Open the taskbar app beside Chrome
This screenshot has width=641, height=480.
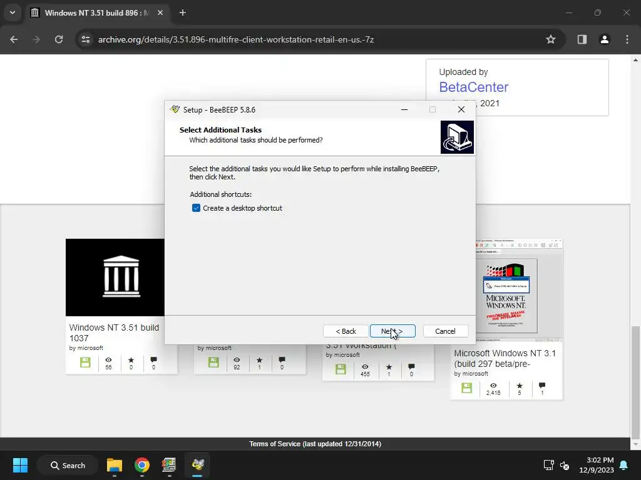[169, 465]
